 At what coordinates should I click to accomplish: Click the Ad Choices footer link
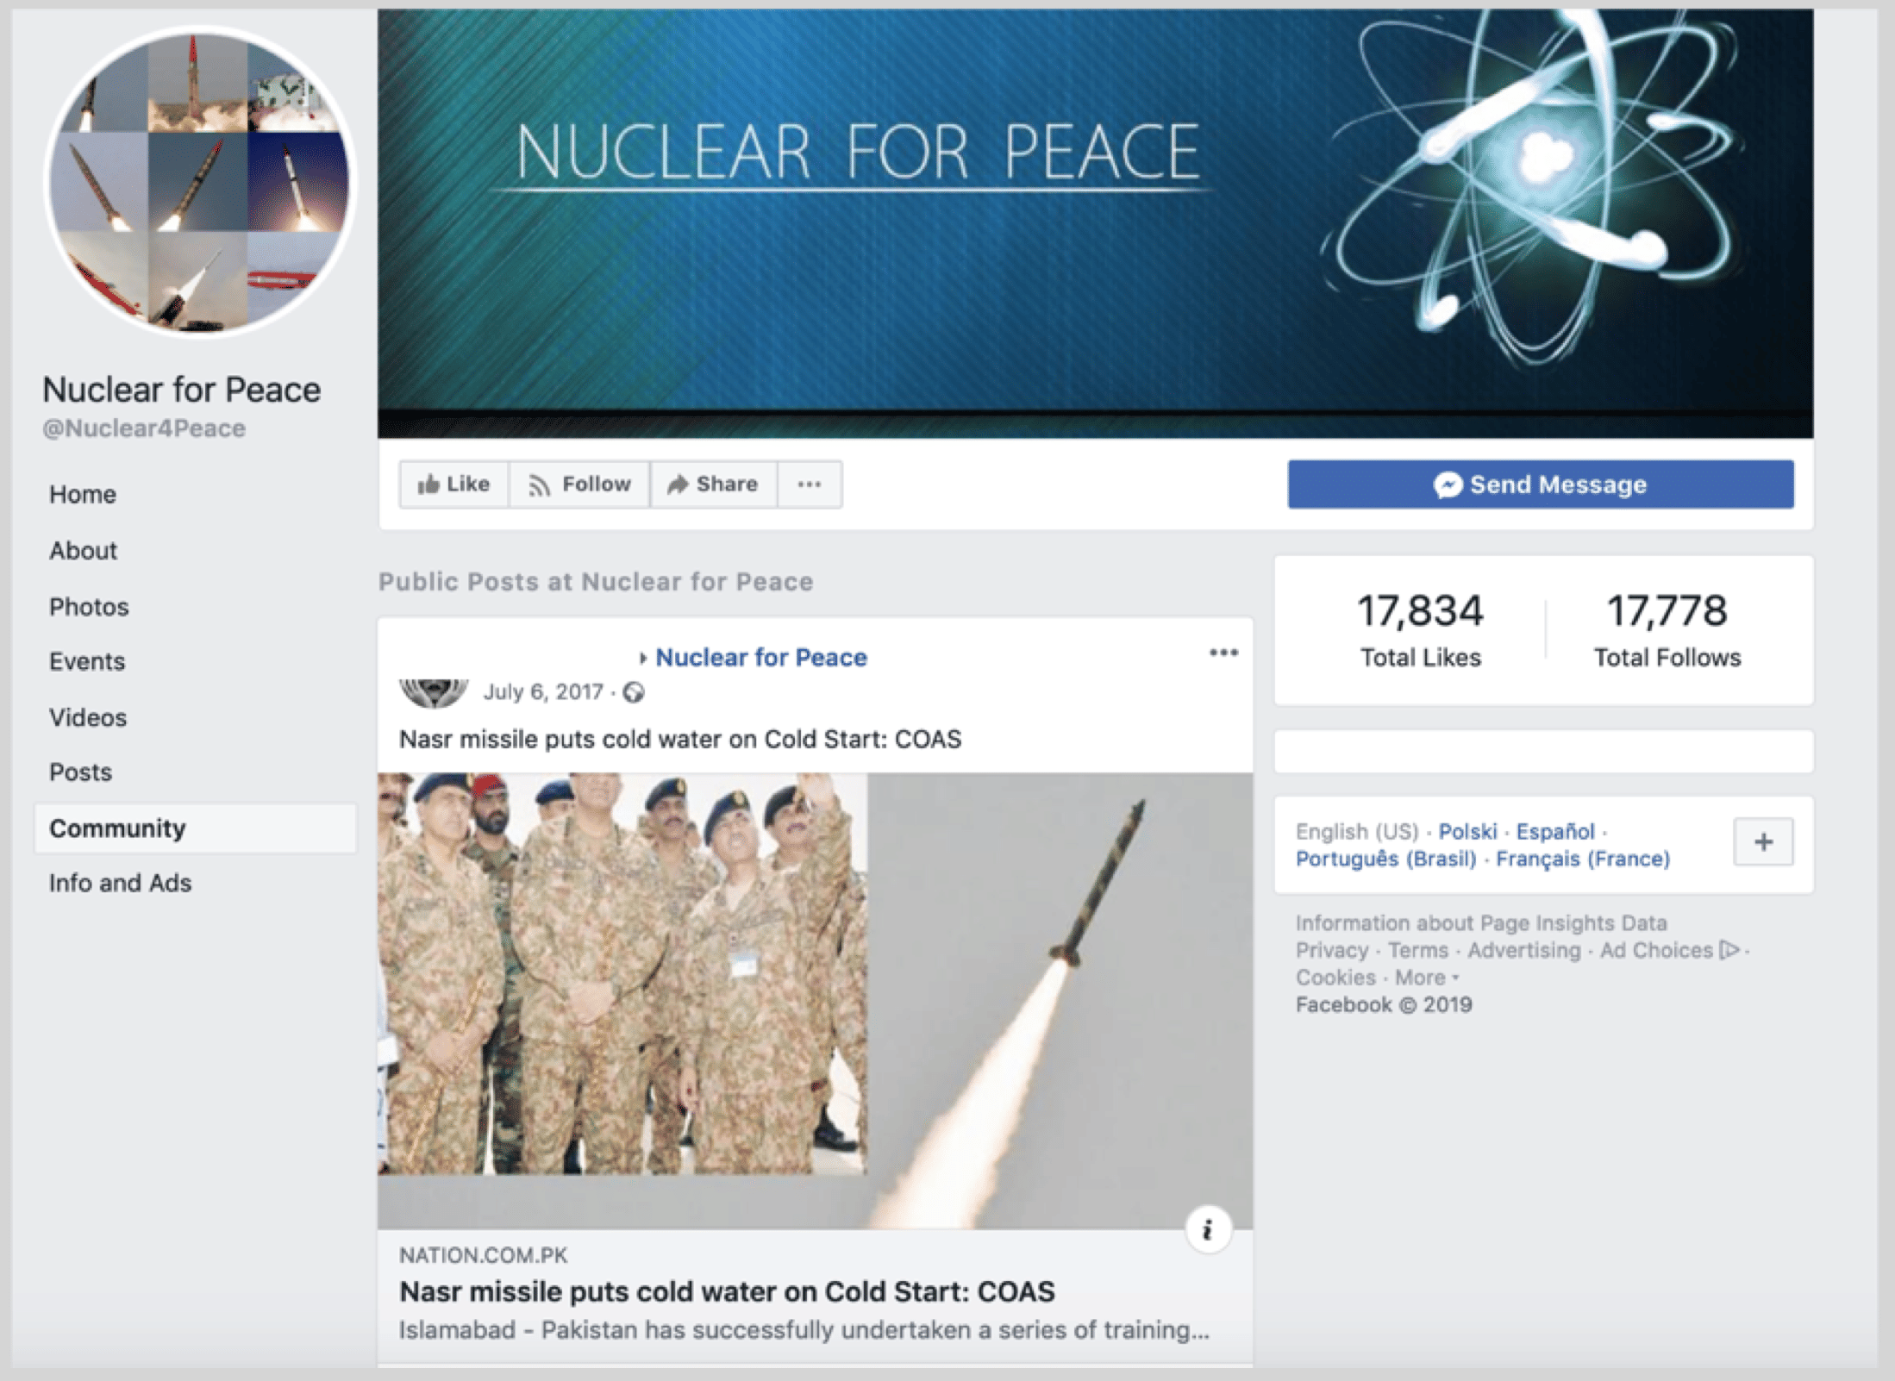1656,950
